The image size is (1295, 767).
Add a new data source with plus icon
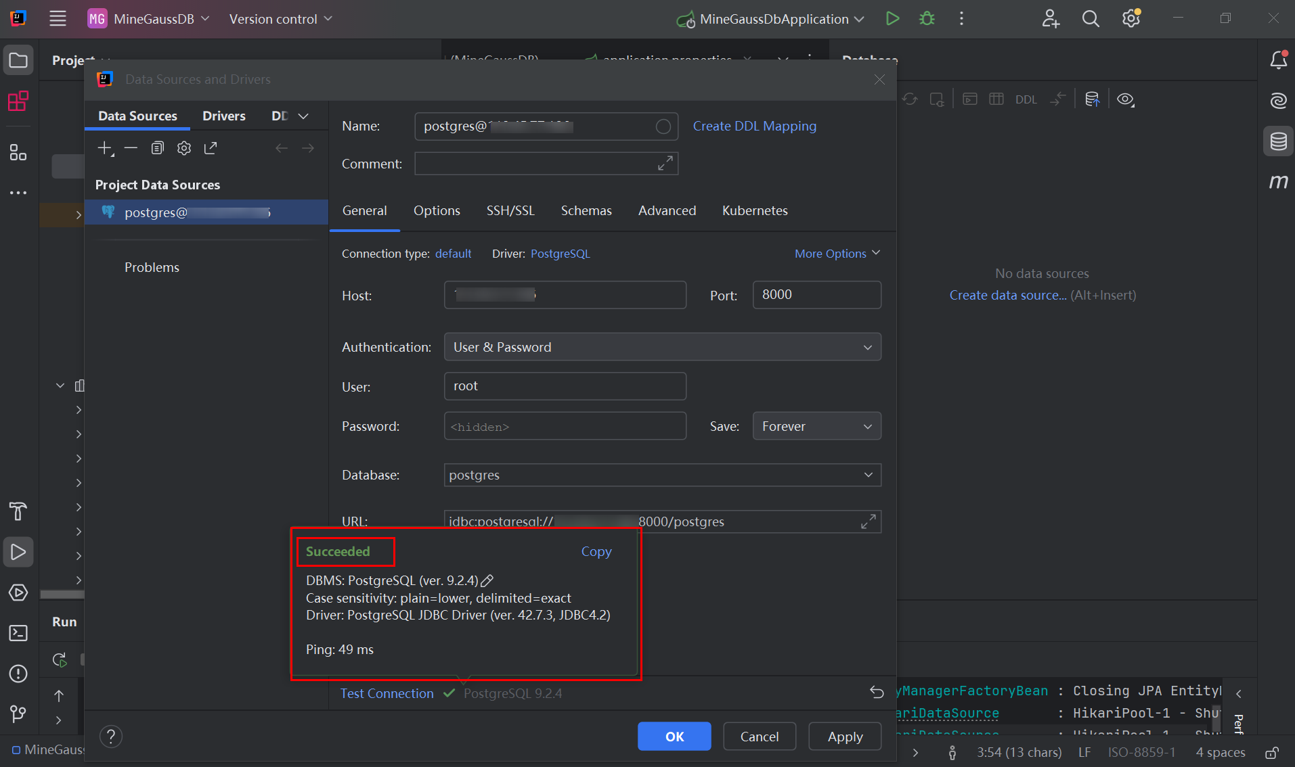pos(106,148)
